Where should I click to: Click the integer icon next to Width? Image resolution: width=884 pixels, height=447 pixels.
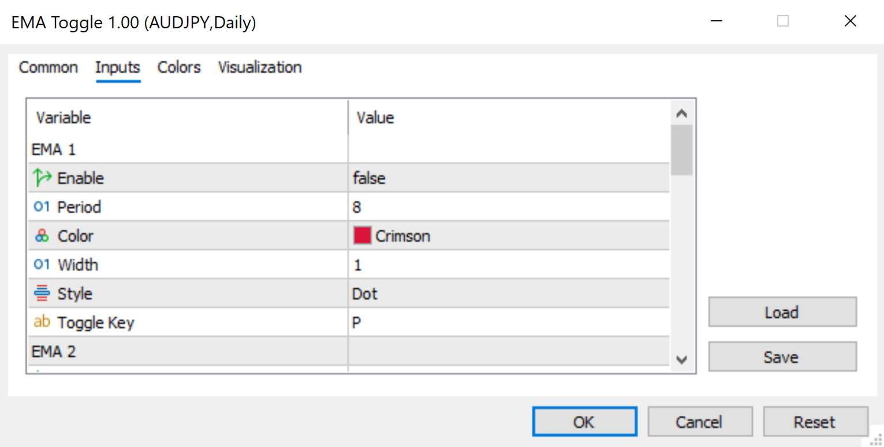[x=42, y=265]
